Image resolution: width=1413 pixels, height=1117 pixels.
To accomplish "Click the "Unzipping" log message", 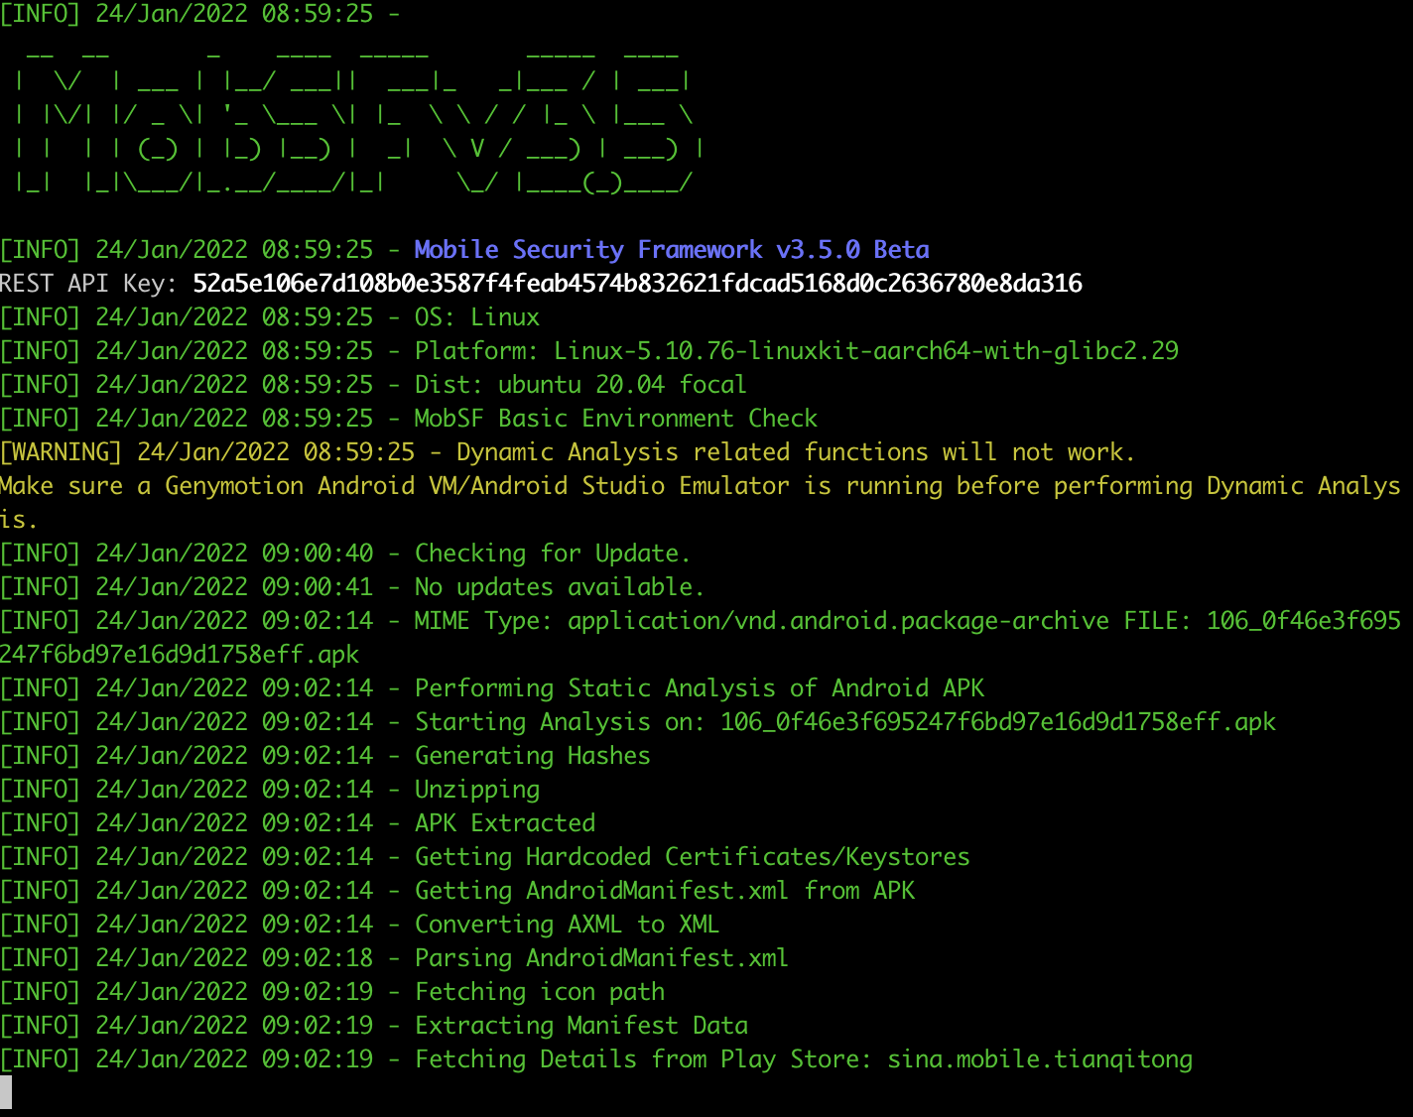I will tap(477, 790).
